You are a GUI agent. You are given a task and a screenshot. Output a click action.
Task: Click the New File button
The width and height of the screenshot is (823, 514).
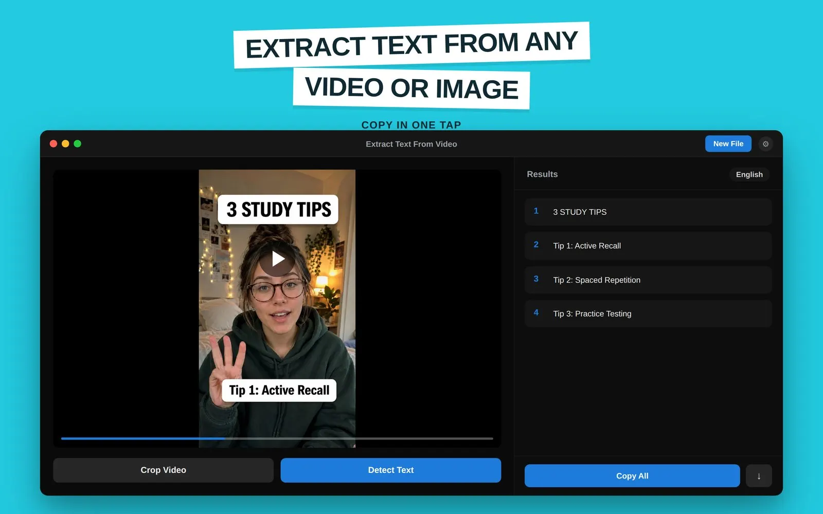point(728,144)
